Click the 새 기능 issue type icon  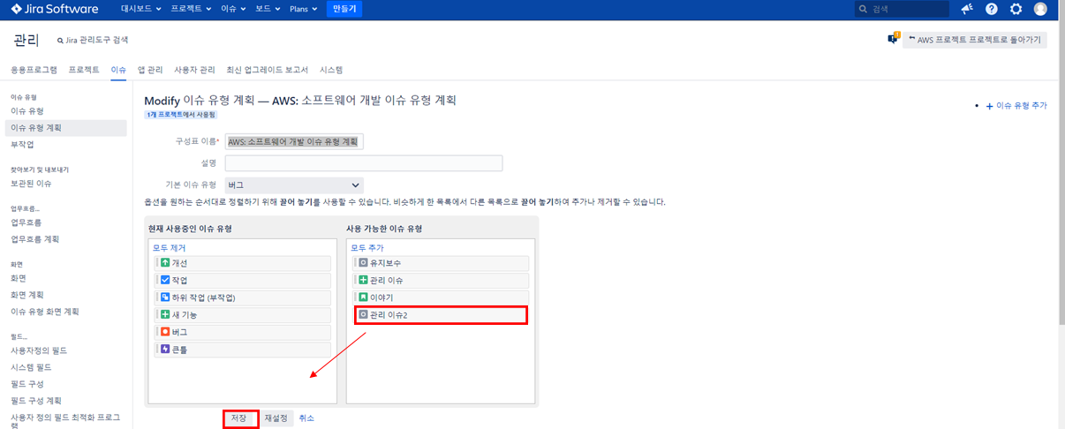pos(165,314)
